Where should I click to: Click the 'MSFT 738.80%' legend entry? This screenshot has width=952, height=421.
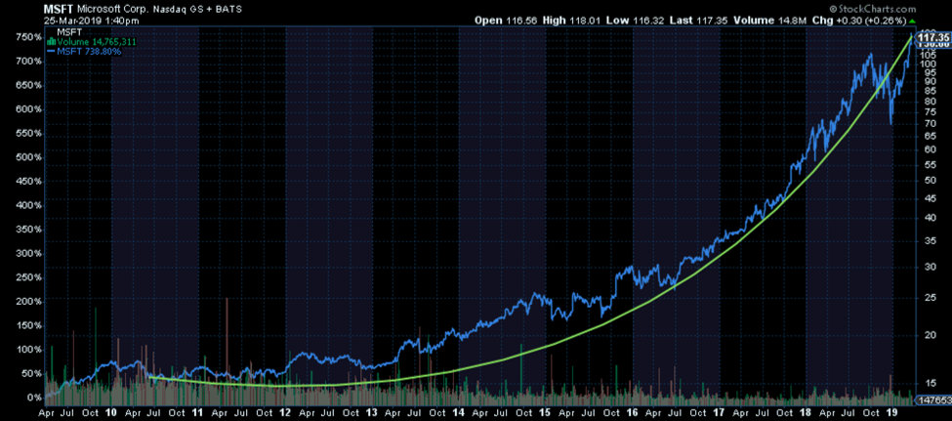89,52
